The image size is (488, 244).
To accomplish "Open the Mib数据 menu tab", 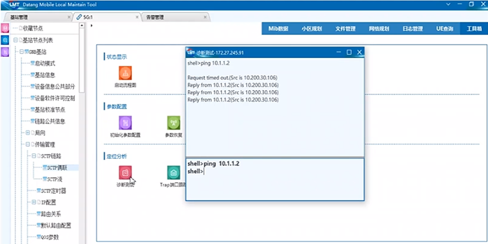I will [x=278, y=29].
